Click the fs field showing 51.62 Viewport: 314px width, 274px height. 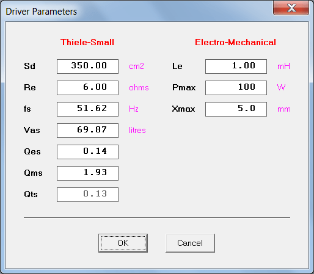[87, 109]
